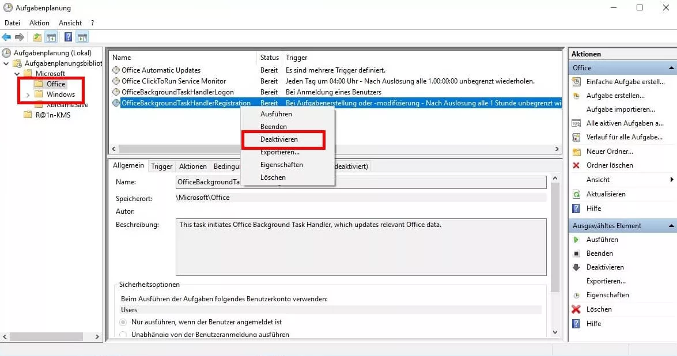
Task: Click the Einfache Aufgabe erstellen icon
Action: pos(576,82)
